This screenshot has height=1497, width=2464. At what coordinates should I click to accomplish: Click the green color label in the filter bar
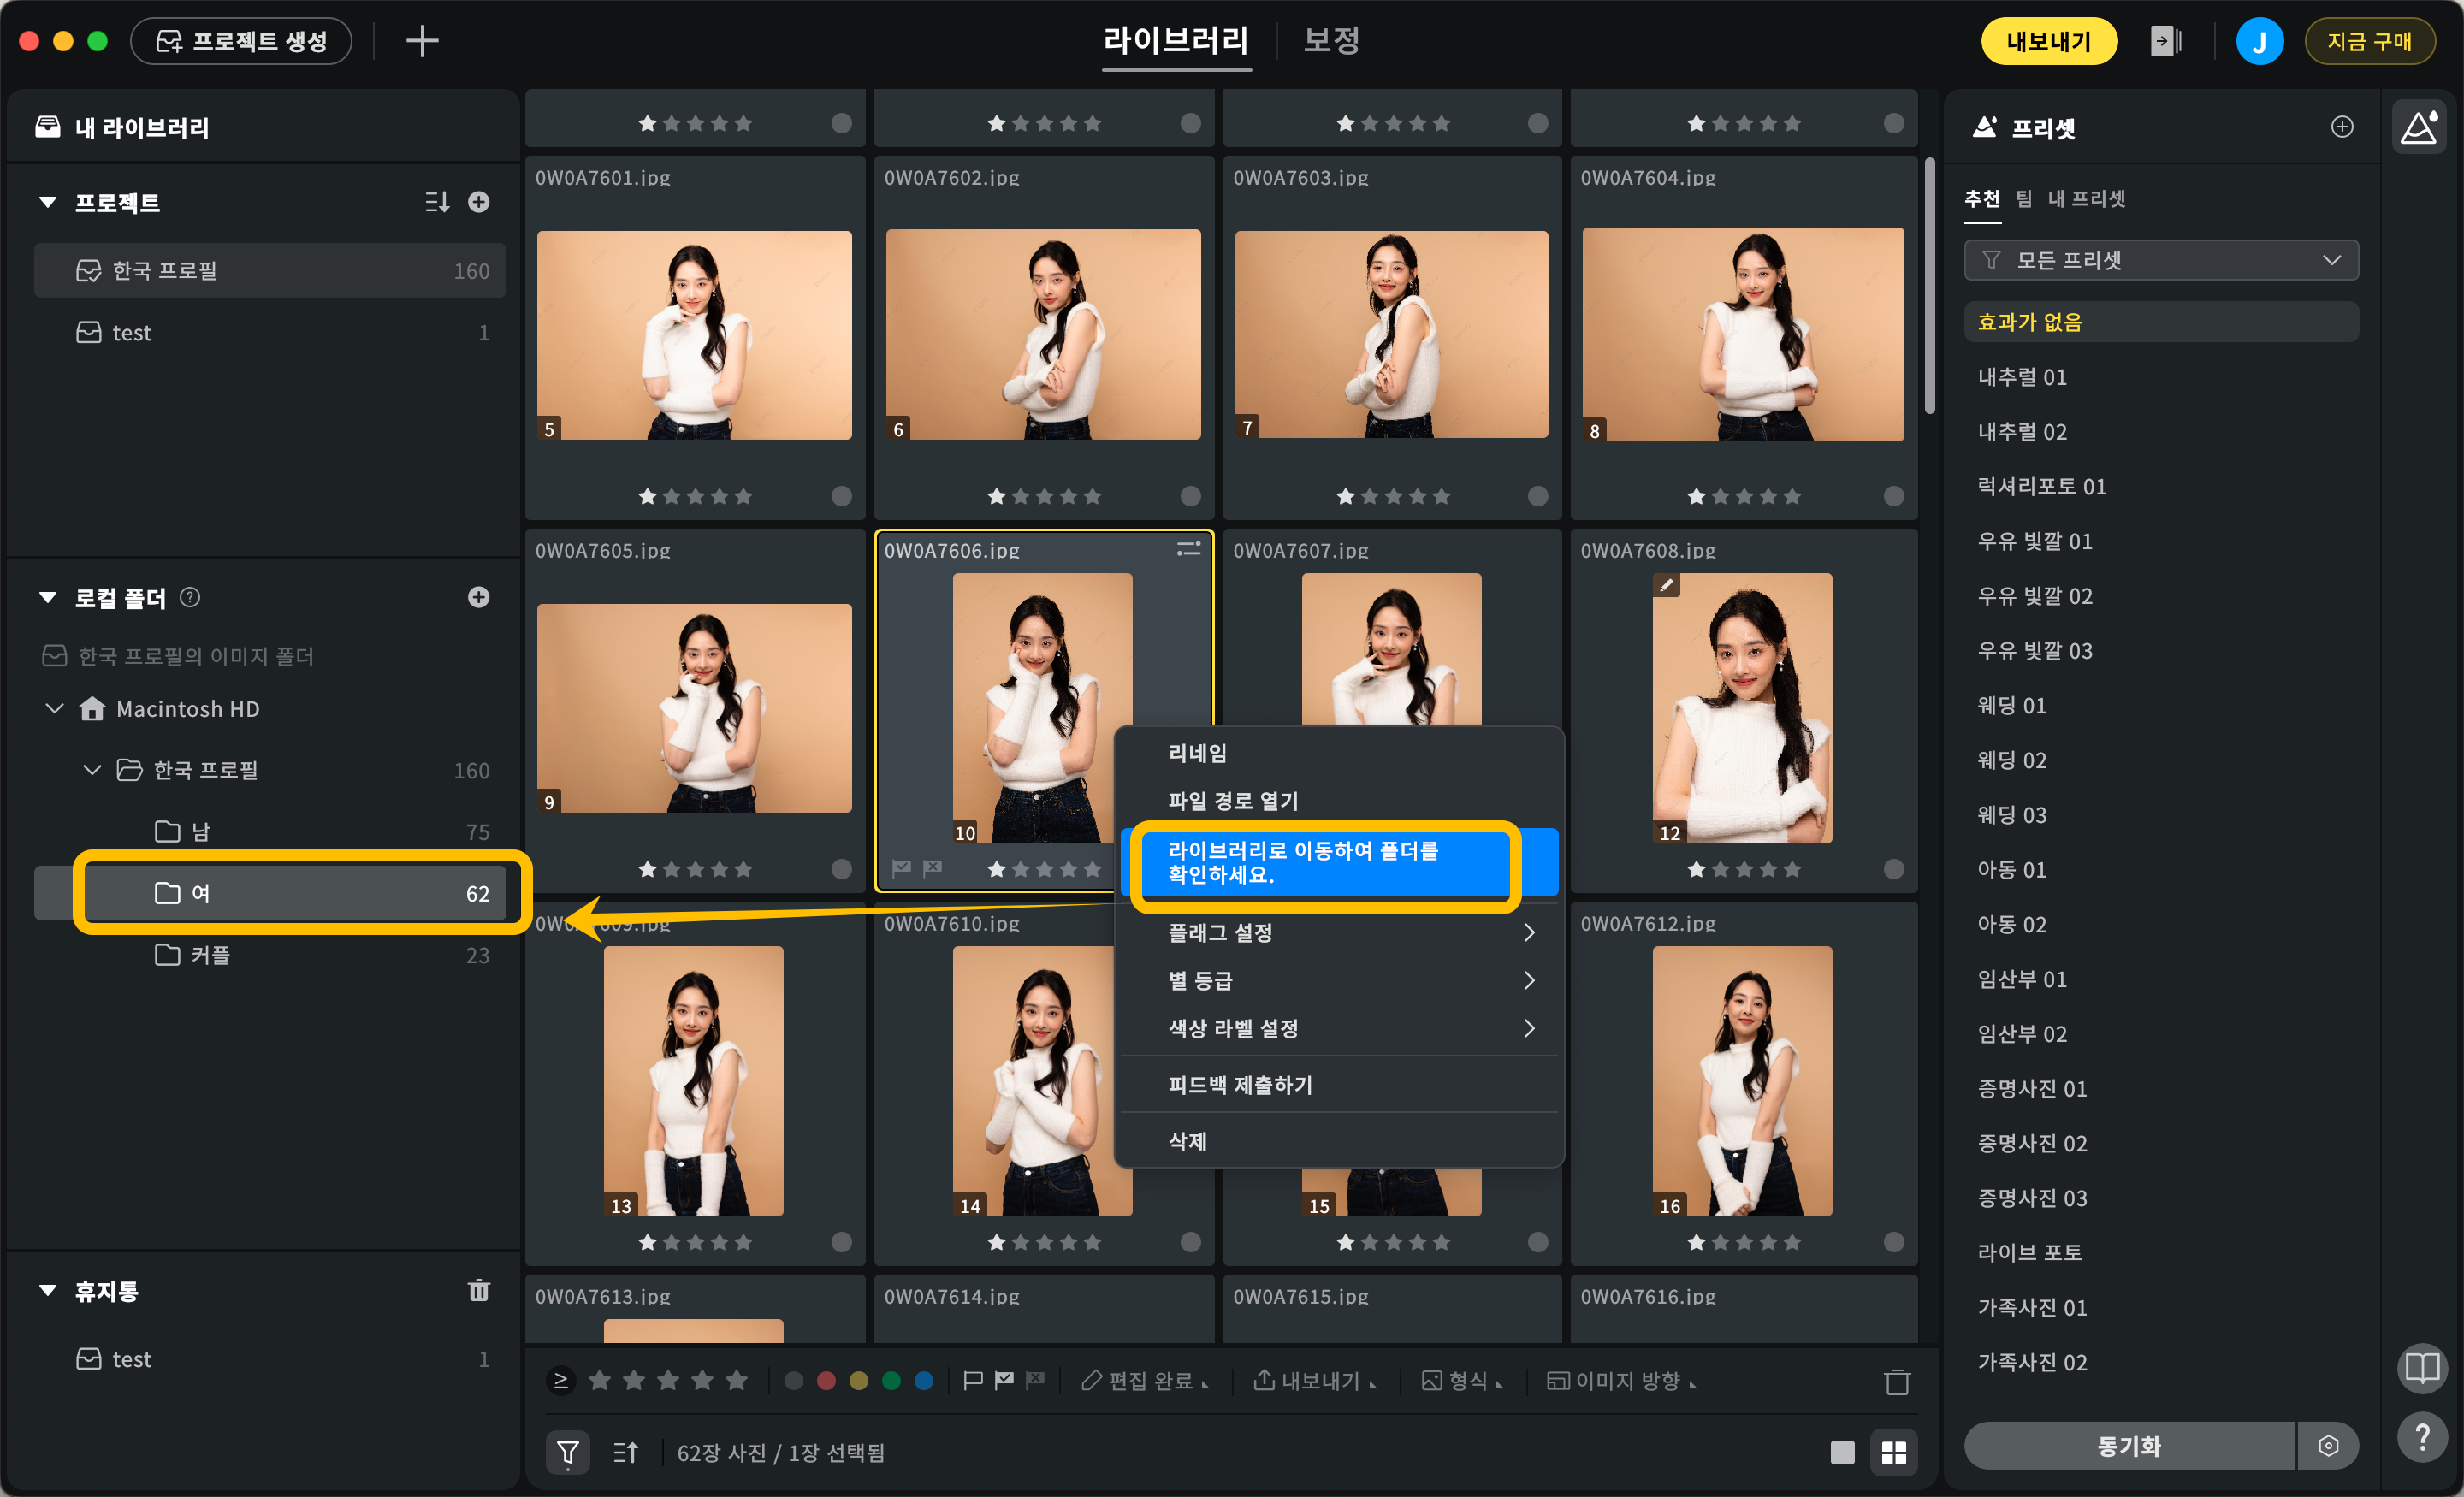[x=891, y=1380]
